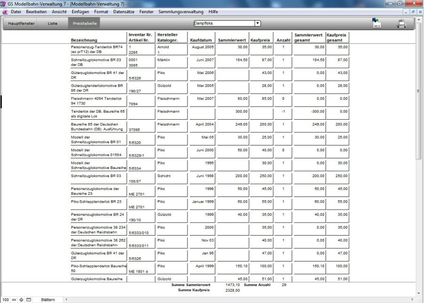Select article number 190/27

coord(135,91)
